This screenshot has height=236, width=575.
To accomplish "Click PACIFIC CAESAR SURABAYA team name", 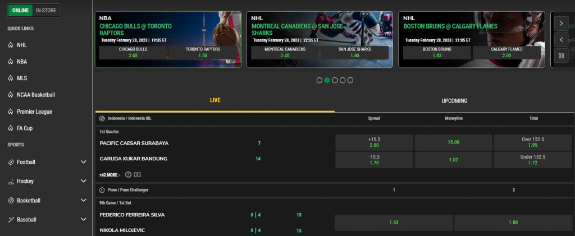I will click(134, 144).
